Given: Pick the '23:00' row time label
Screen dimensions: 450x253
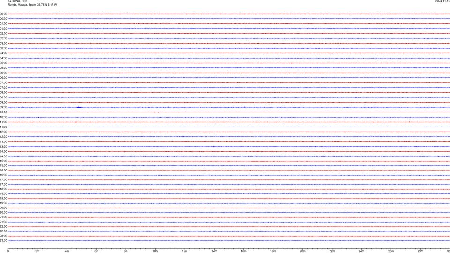Looking at the screenshot, I should 3,236.
